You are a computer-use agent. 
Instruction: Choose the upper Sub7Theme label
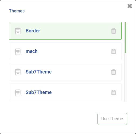point(38,72)
